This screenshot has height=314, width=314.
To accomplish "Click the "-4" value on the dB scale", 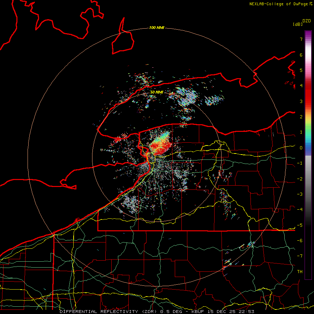I will 300,210.
